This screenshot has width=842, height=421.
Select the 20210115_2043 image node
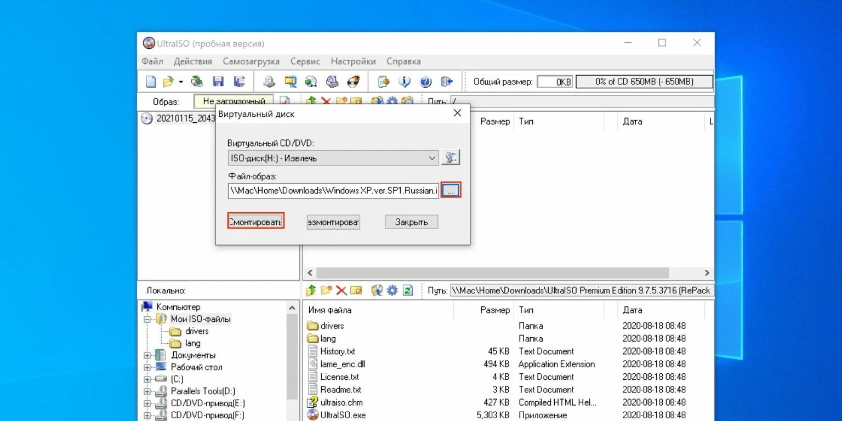coord(185,118)
